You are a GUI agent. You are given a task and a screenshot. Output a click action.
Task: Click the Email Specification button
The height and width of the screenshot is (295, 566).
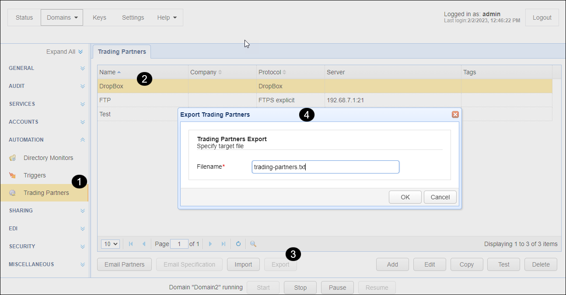pyautogui.click(x=189, y=264)
